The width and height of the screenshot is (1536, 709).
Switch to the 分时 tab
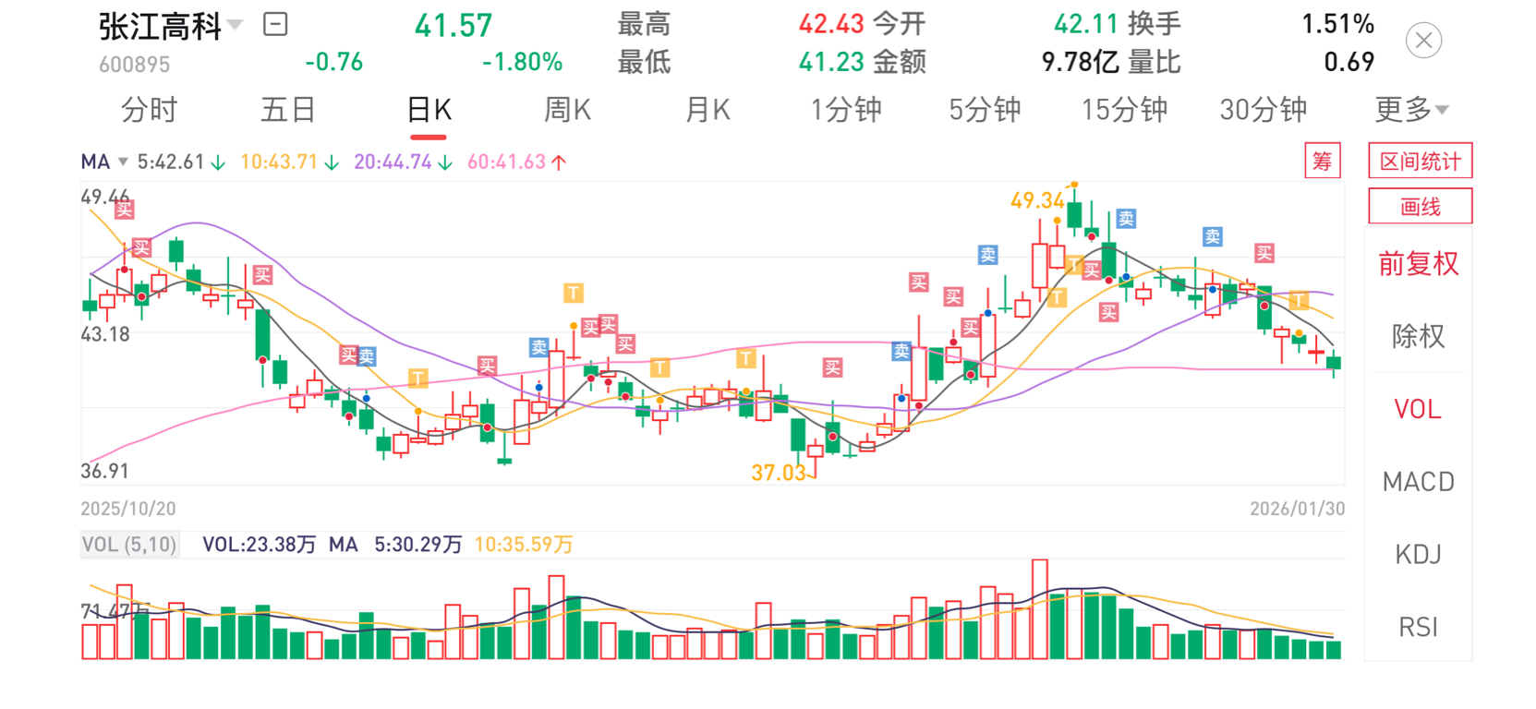149,110
